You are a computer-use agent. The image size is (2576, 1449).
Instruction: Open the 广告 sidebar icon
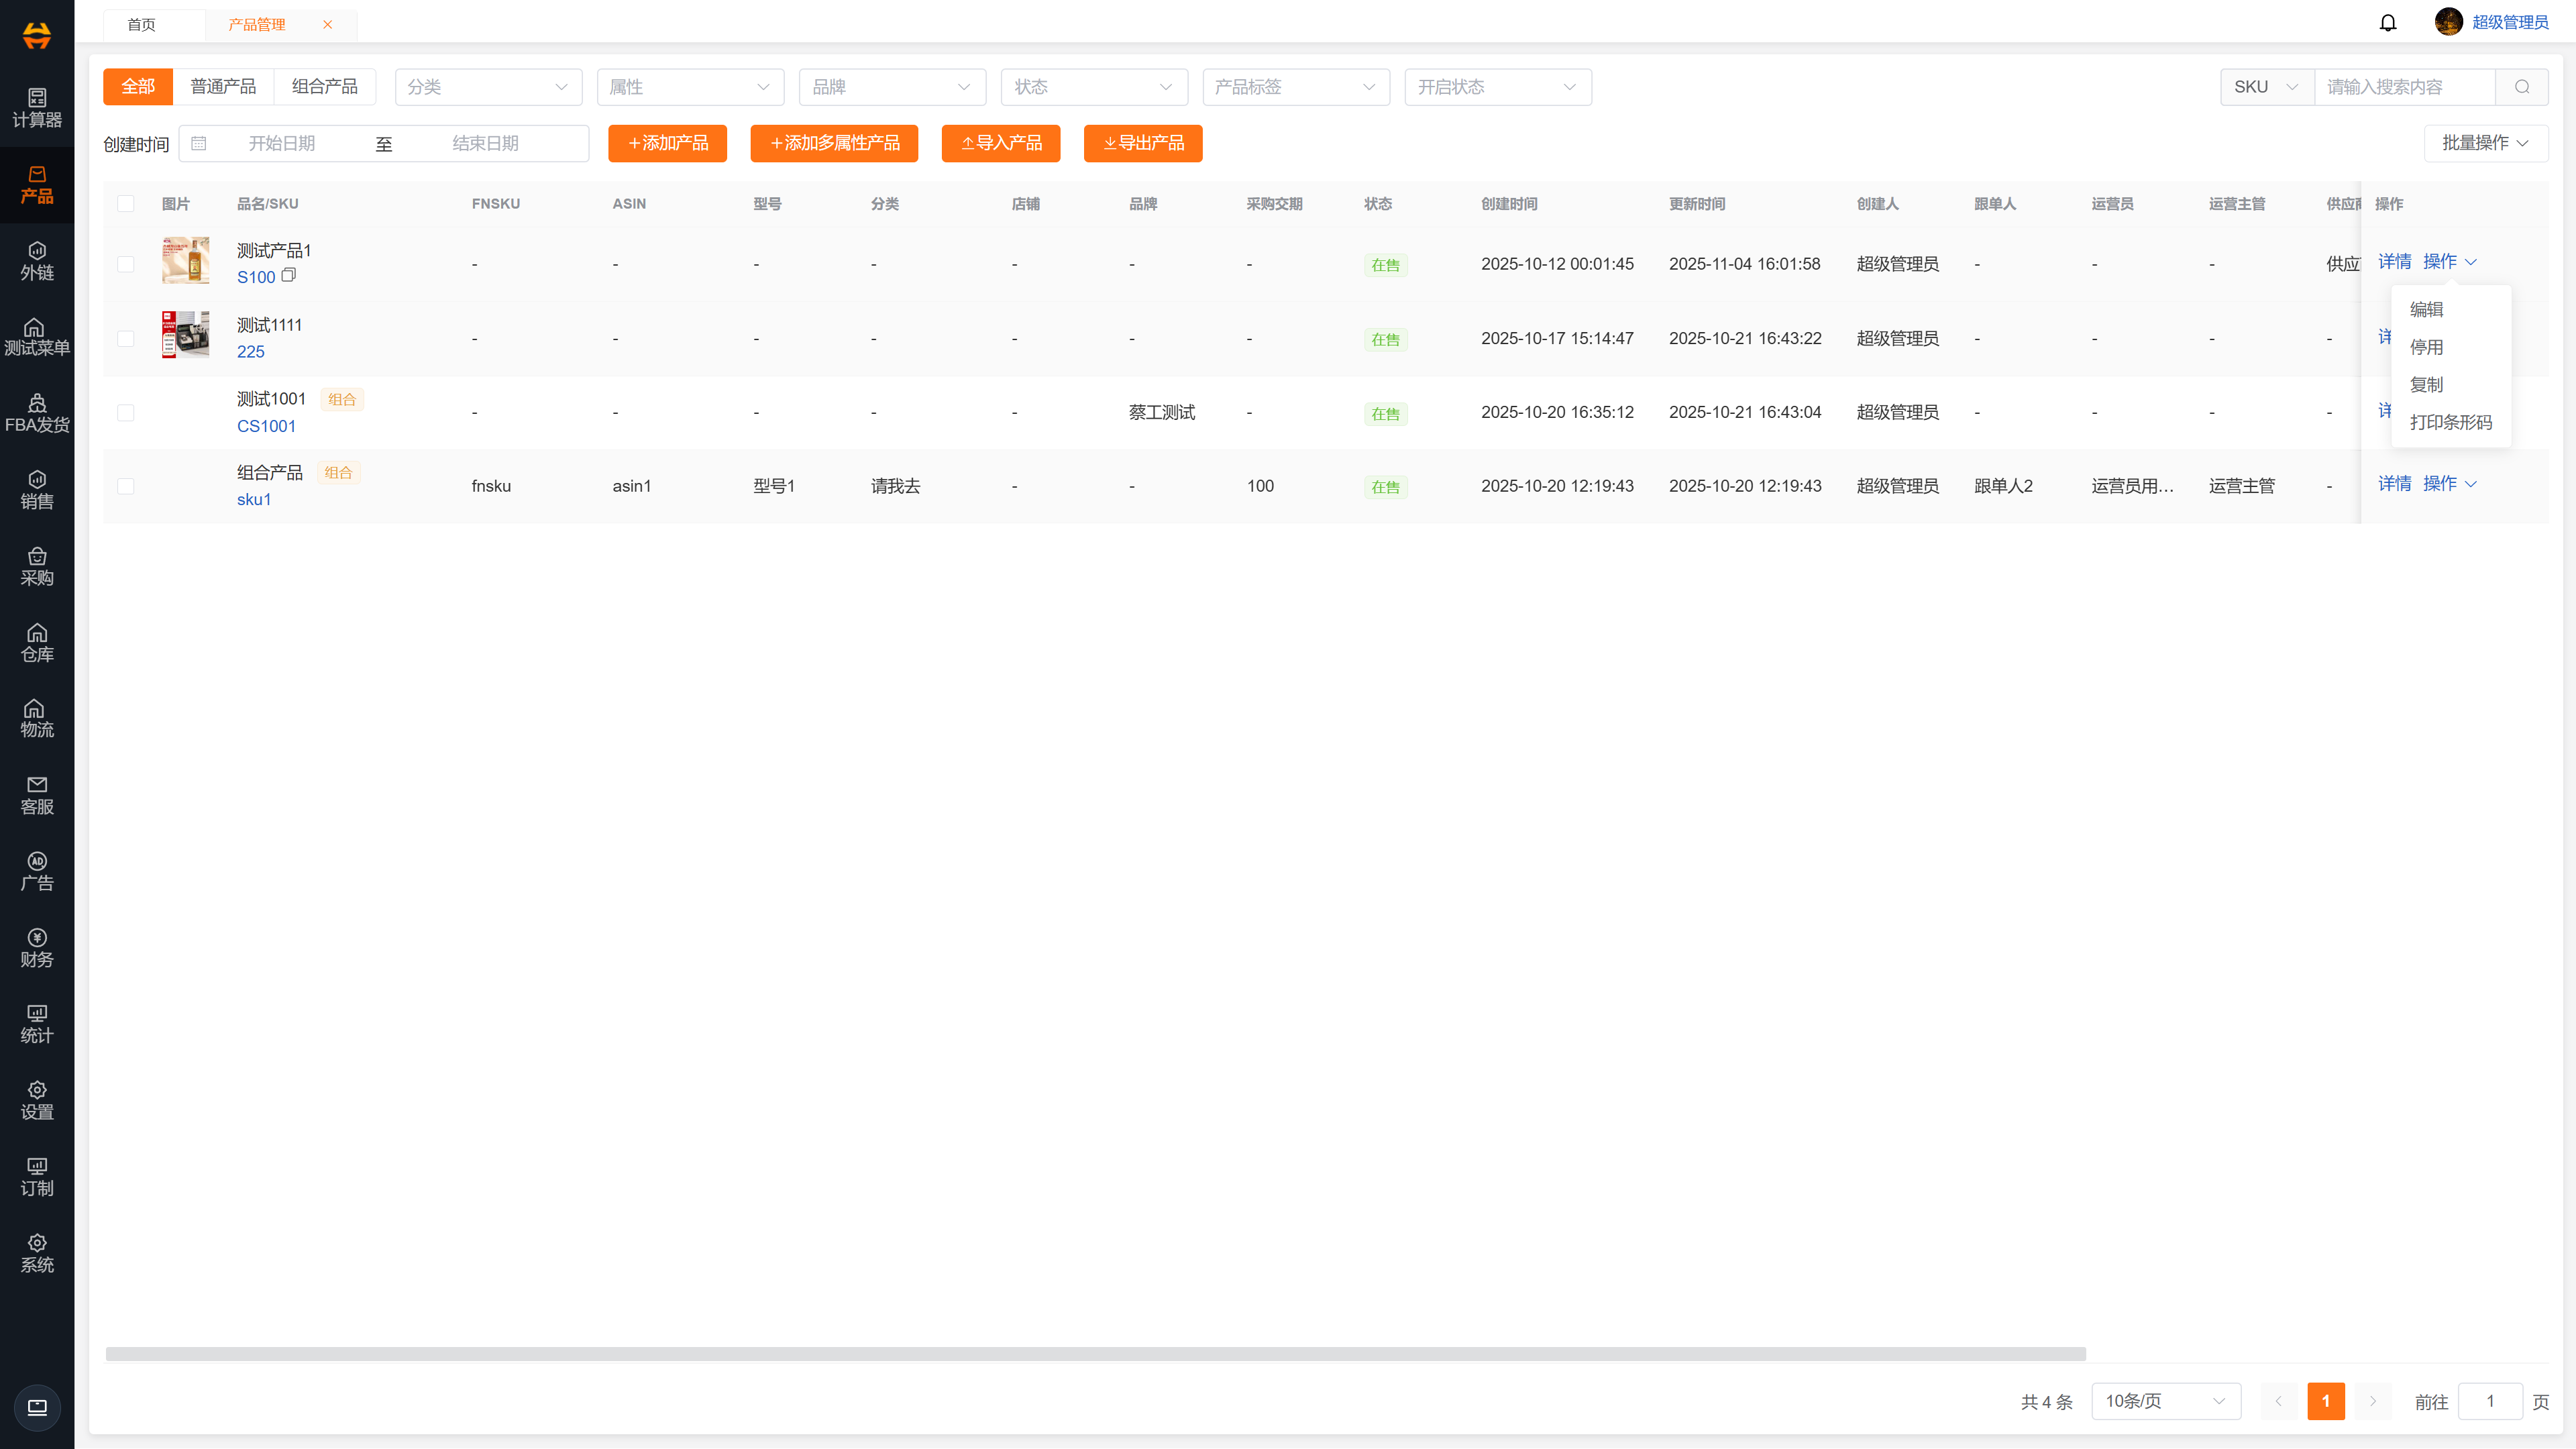point(37,871)
